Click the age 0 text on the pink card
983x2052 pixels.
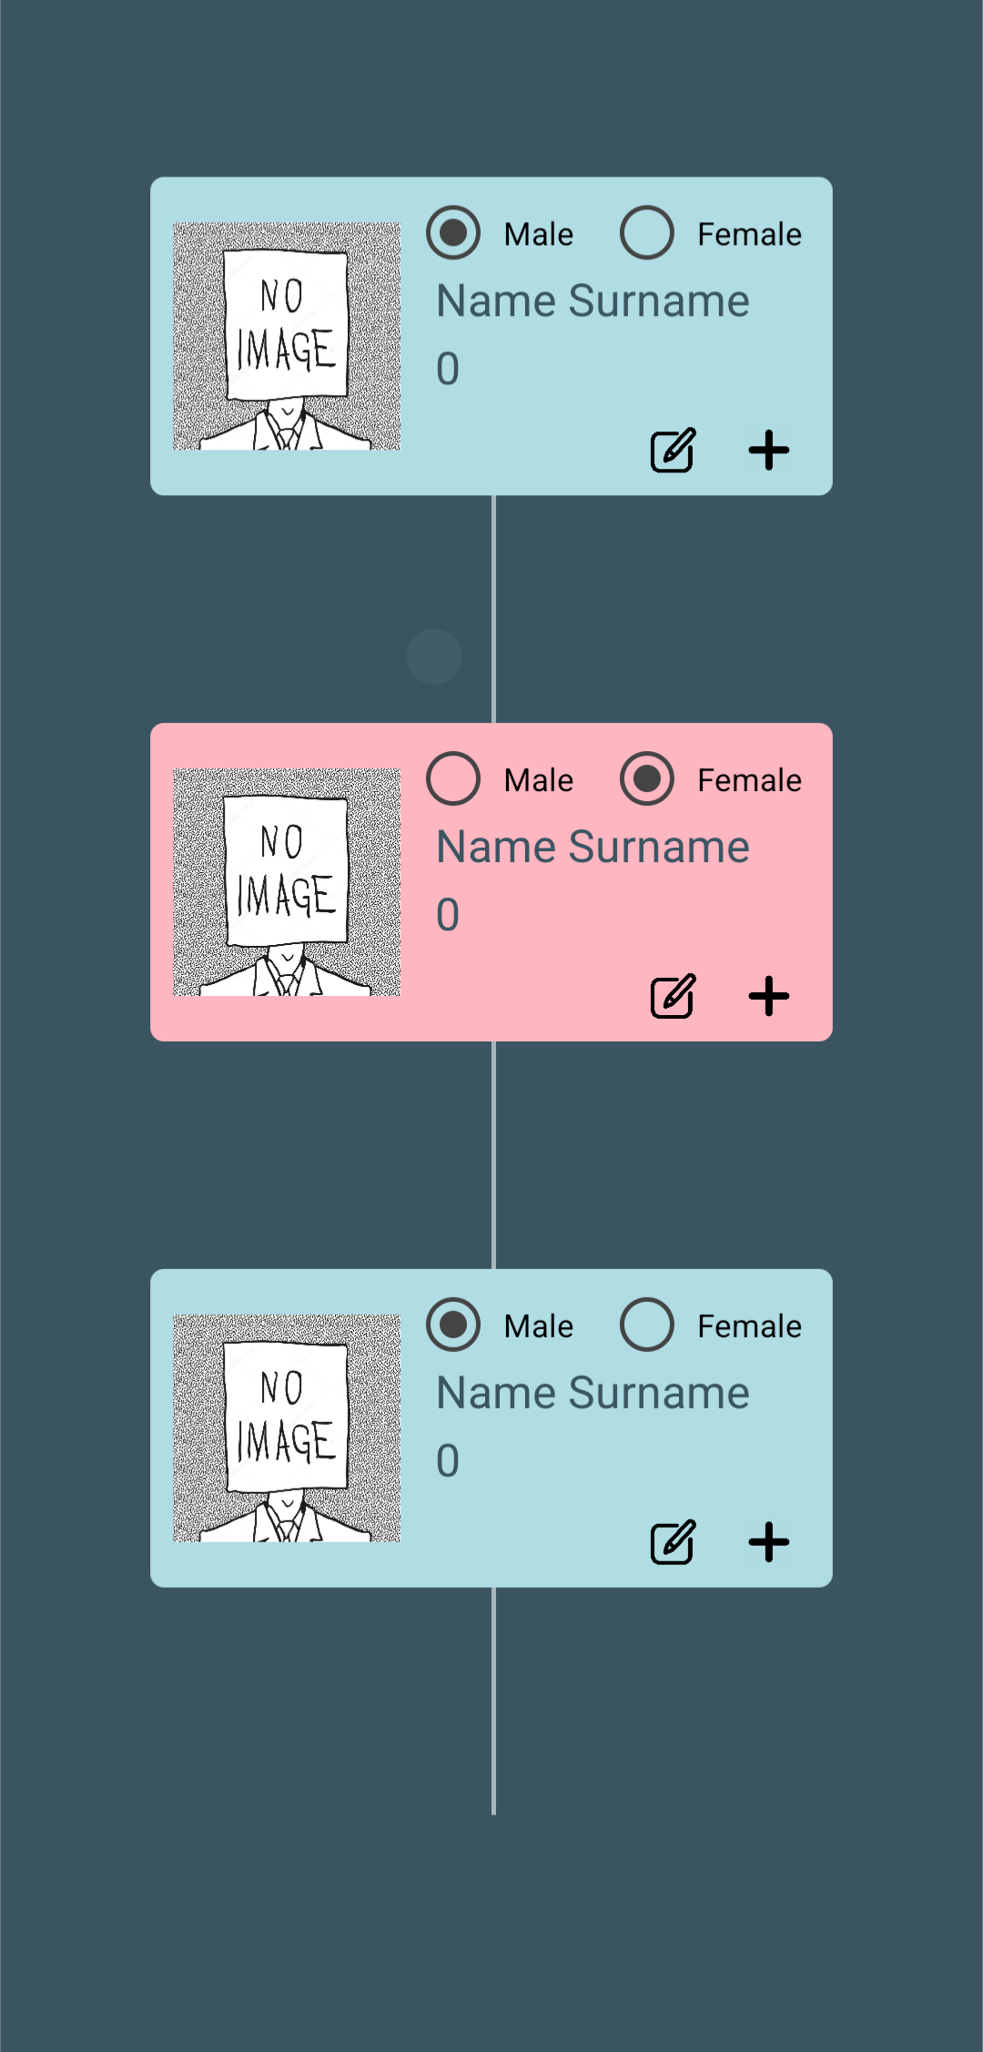tap(447, 917)
